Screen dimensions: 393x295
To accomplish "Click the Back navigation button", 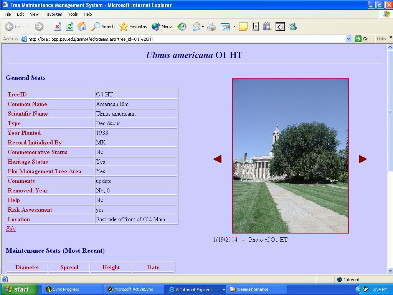I will [x=14, y=27].
